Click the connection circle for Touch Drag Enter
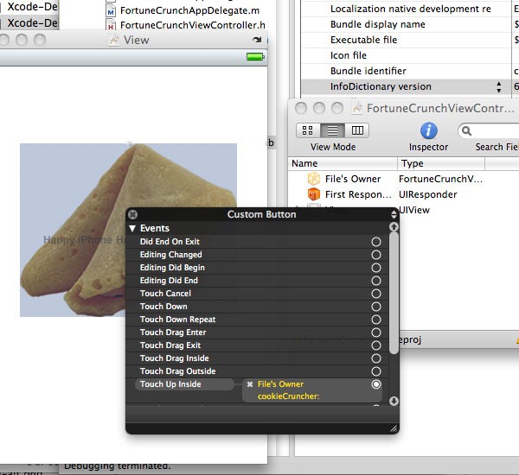 [376, 332]
